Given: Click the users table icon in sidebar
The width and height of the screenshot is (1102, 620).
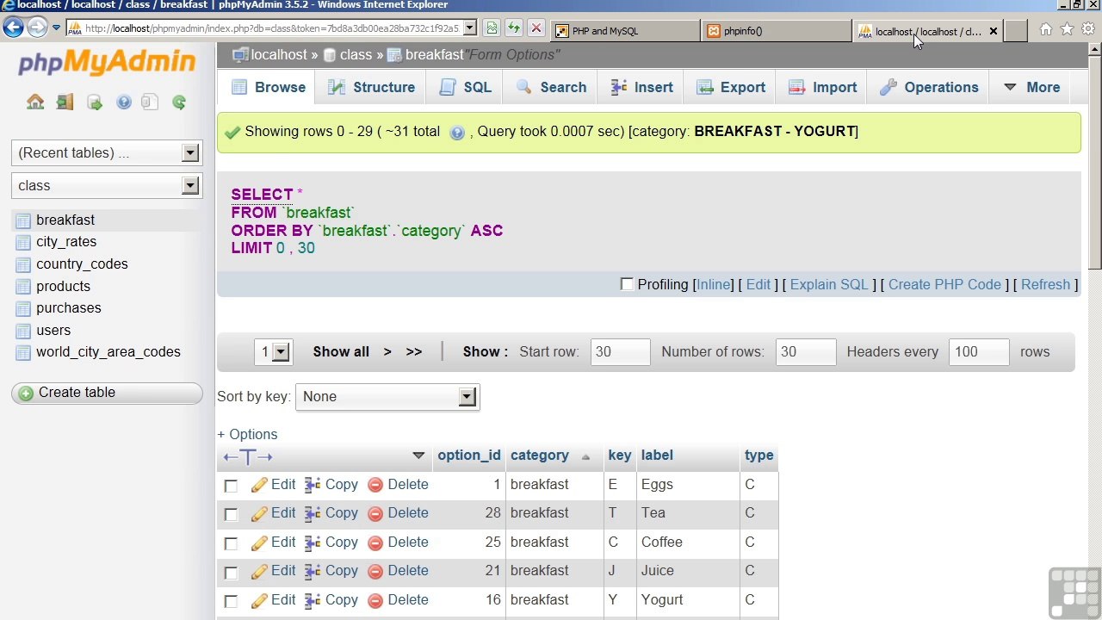Looking at the screenshot, I should pos(23,331).
